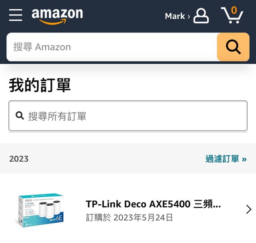Click the 我的訂單 page heading
Screen dimensions: 256x243
point(40,85)
